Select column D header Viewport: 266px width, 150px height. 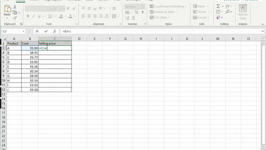(x=79, y=39)
